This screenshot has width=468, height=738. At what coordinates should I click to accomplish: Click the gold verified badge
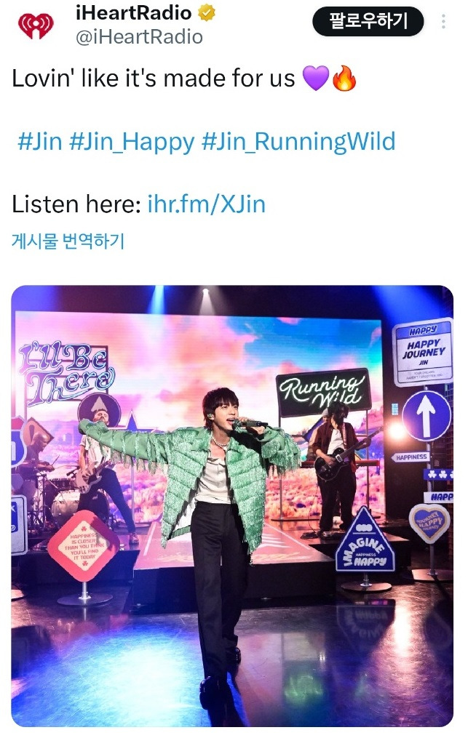206,12
